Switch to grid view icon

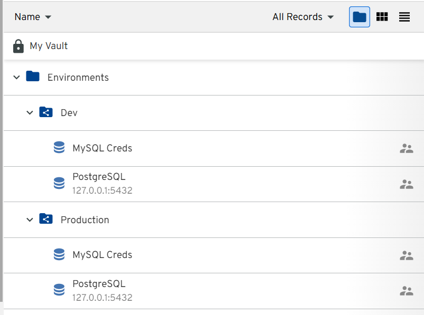(x=382, y=17)
